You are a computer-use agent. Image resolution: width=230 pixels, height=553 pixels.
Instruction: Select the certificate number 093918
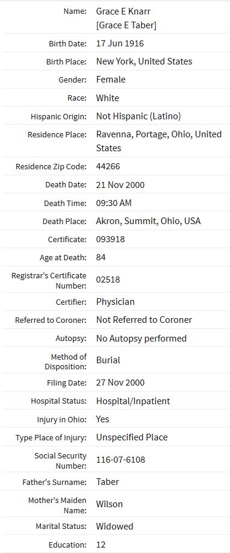[110, 240]
